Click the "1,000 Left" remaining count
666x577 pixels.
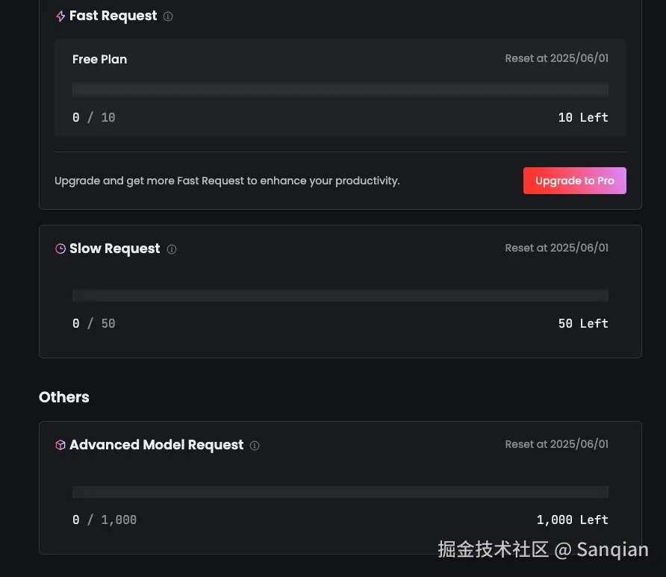point(572,520)
